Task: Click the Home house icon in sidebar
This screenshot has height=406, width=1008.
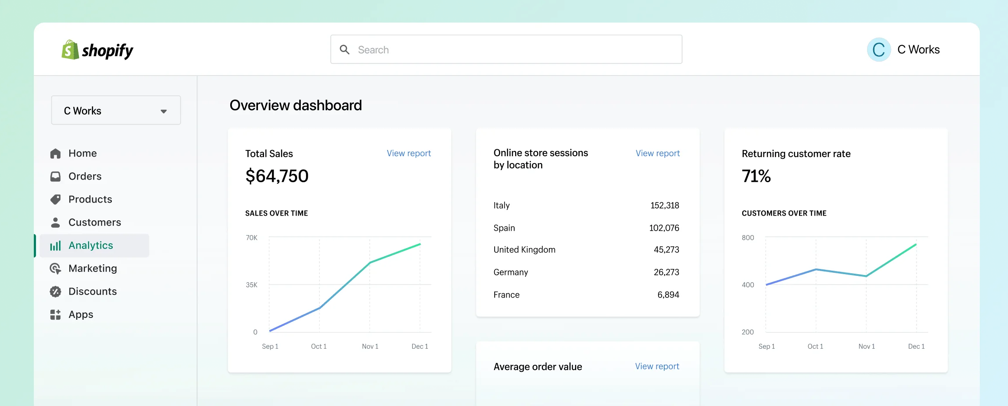Action: [55, 154]
